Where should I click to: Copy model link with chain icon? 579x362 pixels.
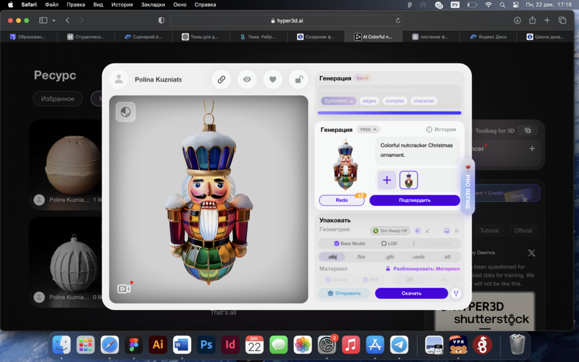tap(221, 79)
